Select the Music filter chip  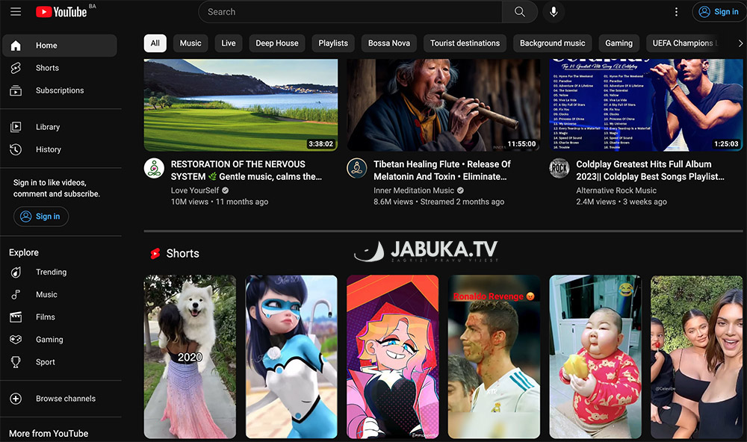[190, 43]
